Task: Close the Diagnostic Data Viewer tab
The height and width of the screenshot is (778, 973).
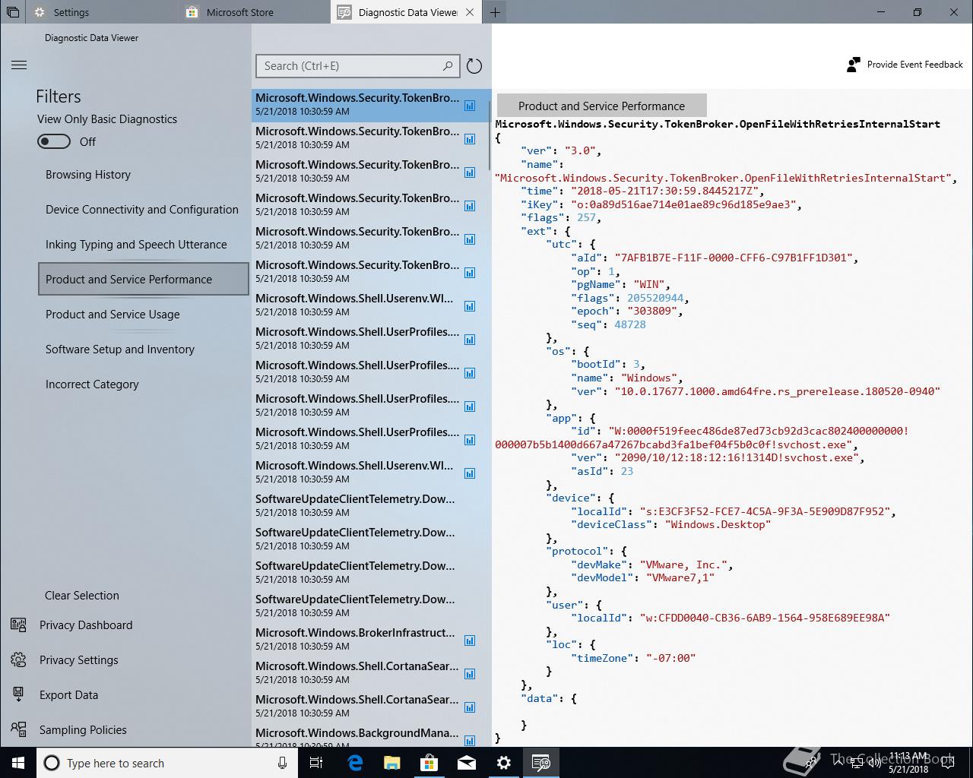Action: click(470, 12)
